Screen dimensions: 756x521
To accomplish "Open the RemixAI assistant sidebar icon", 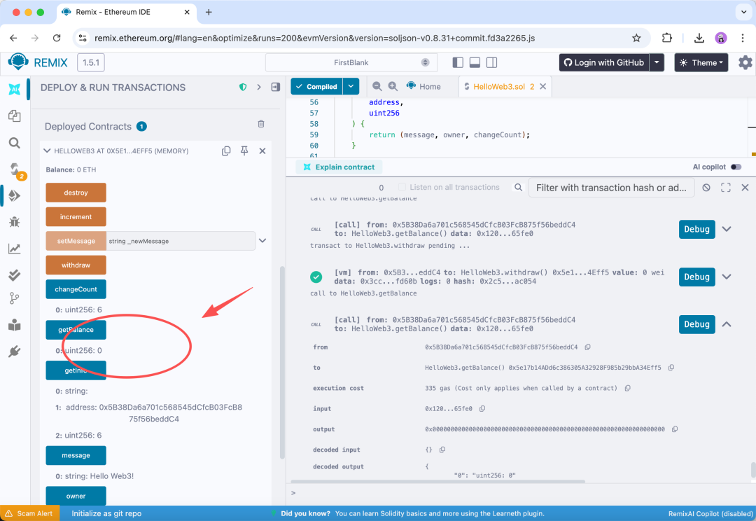I will (x=15, y=89).
